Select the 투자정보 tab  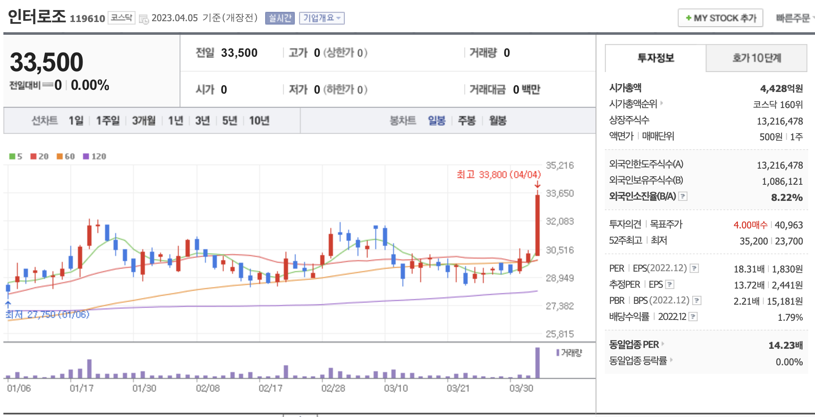[x=655, y=58]
